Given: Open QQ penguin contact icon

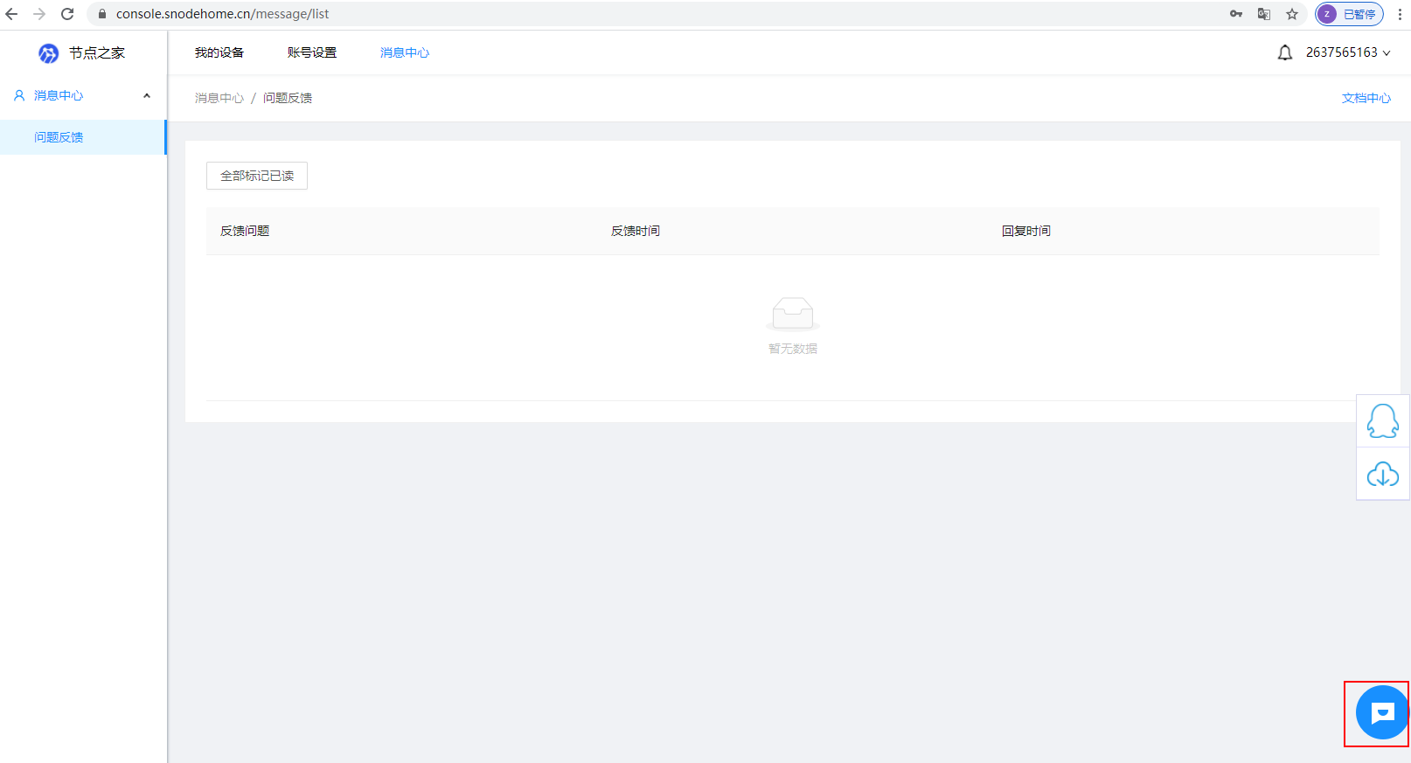Looking at the screenshot, I should [1383, 421].
